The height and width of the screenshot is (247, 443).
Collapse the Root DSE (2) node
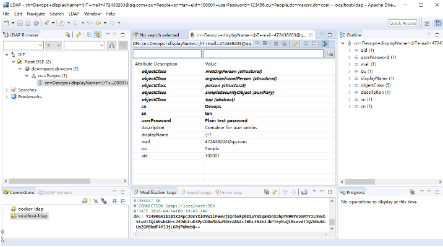pos(13,62)
